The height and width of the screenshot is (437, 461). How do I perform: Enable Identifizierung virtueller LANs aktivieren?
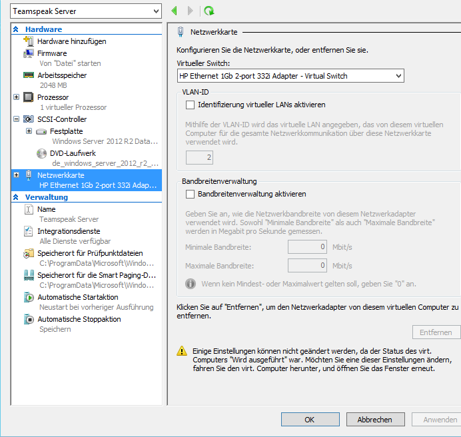(x=190, y=105)
